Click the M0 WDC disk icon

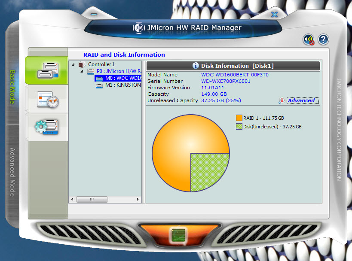click(x=99, y=79)
